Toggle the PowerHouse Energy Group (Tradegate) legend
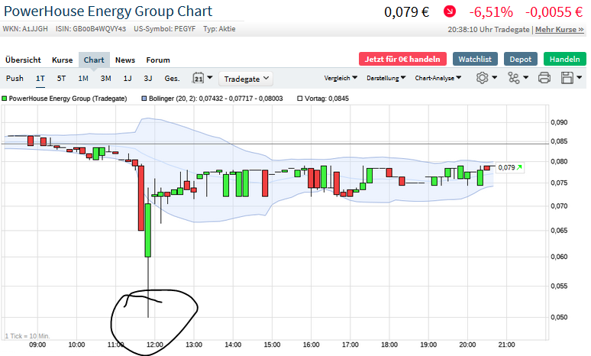The height and width of the screenshot is (356, 591). point(64,99)
